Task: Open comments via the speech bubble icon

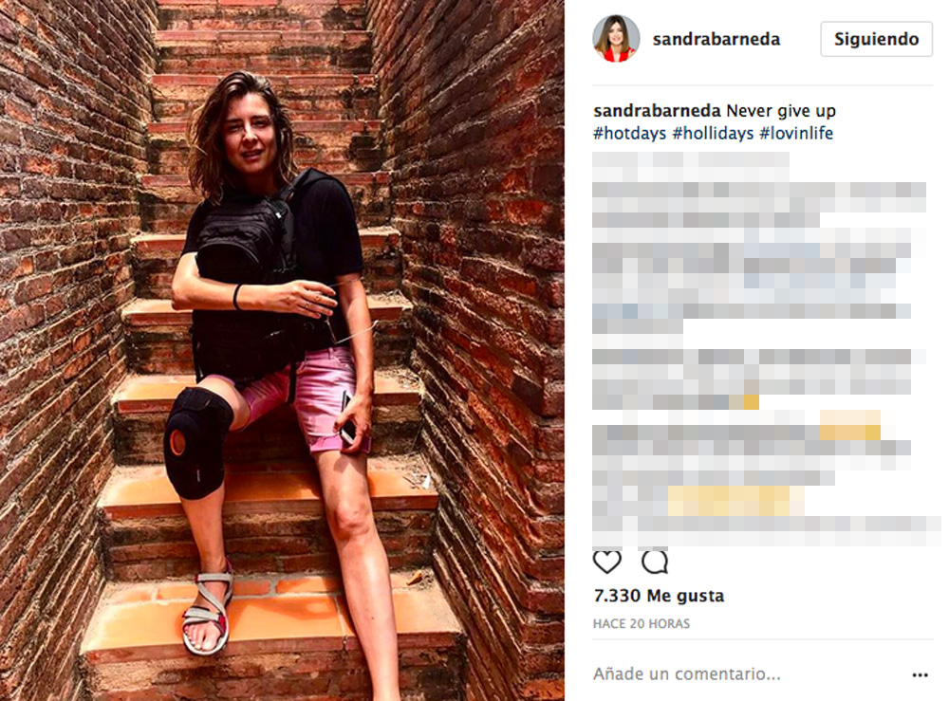Action: click(655, 562)
